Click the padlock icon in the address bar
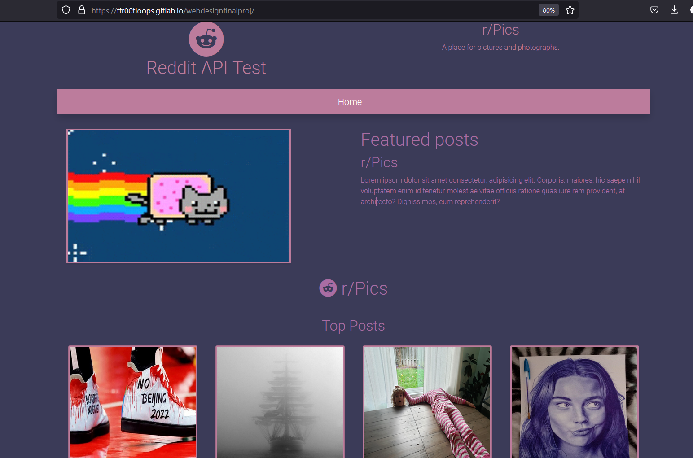 81,9
